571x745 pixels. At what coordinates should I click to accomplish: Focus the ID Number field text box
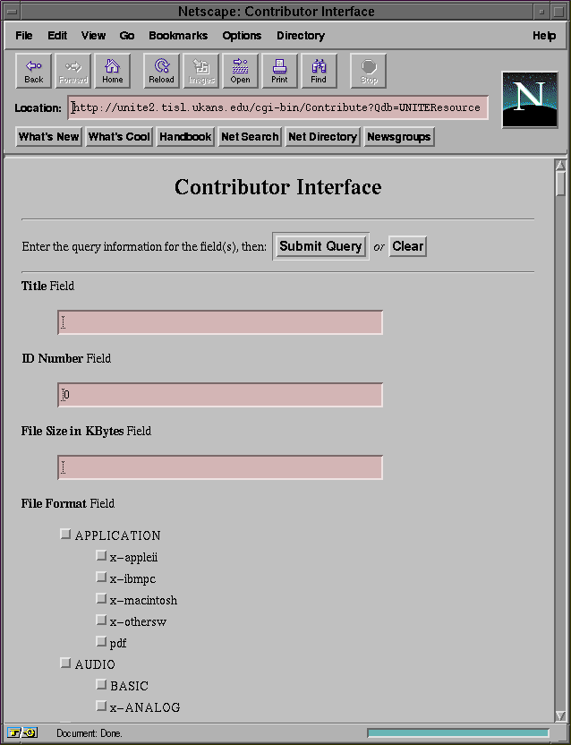coord(220,395)
